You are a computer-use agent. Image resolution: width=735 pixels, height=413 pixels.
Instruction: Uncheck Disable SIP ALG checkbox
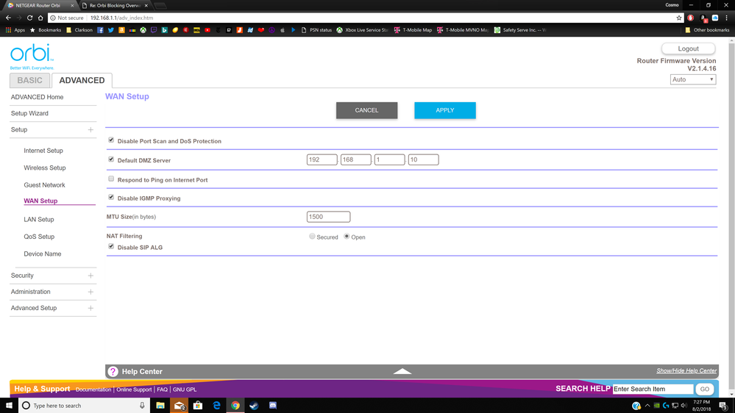coord(111,247)
